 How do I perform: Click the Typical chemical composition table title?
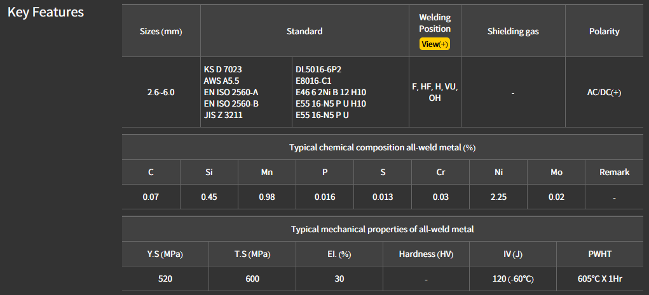382,147
